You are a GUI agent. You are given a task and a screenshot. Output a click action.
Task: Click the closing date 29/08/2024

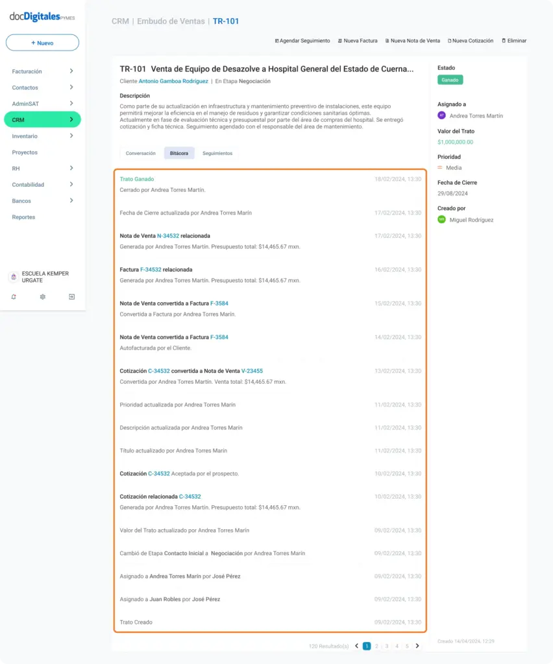pos(452,193)
